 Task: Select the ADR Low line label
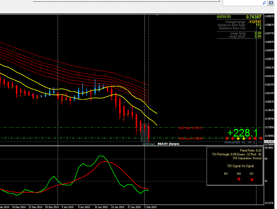click(x=191, y=138)
